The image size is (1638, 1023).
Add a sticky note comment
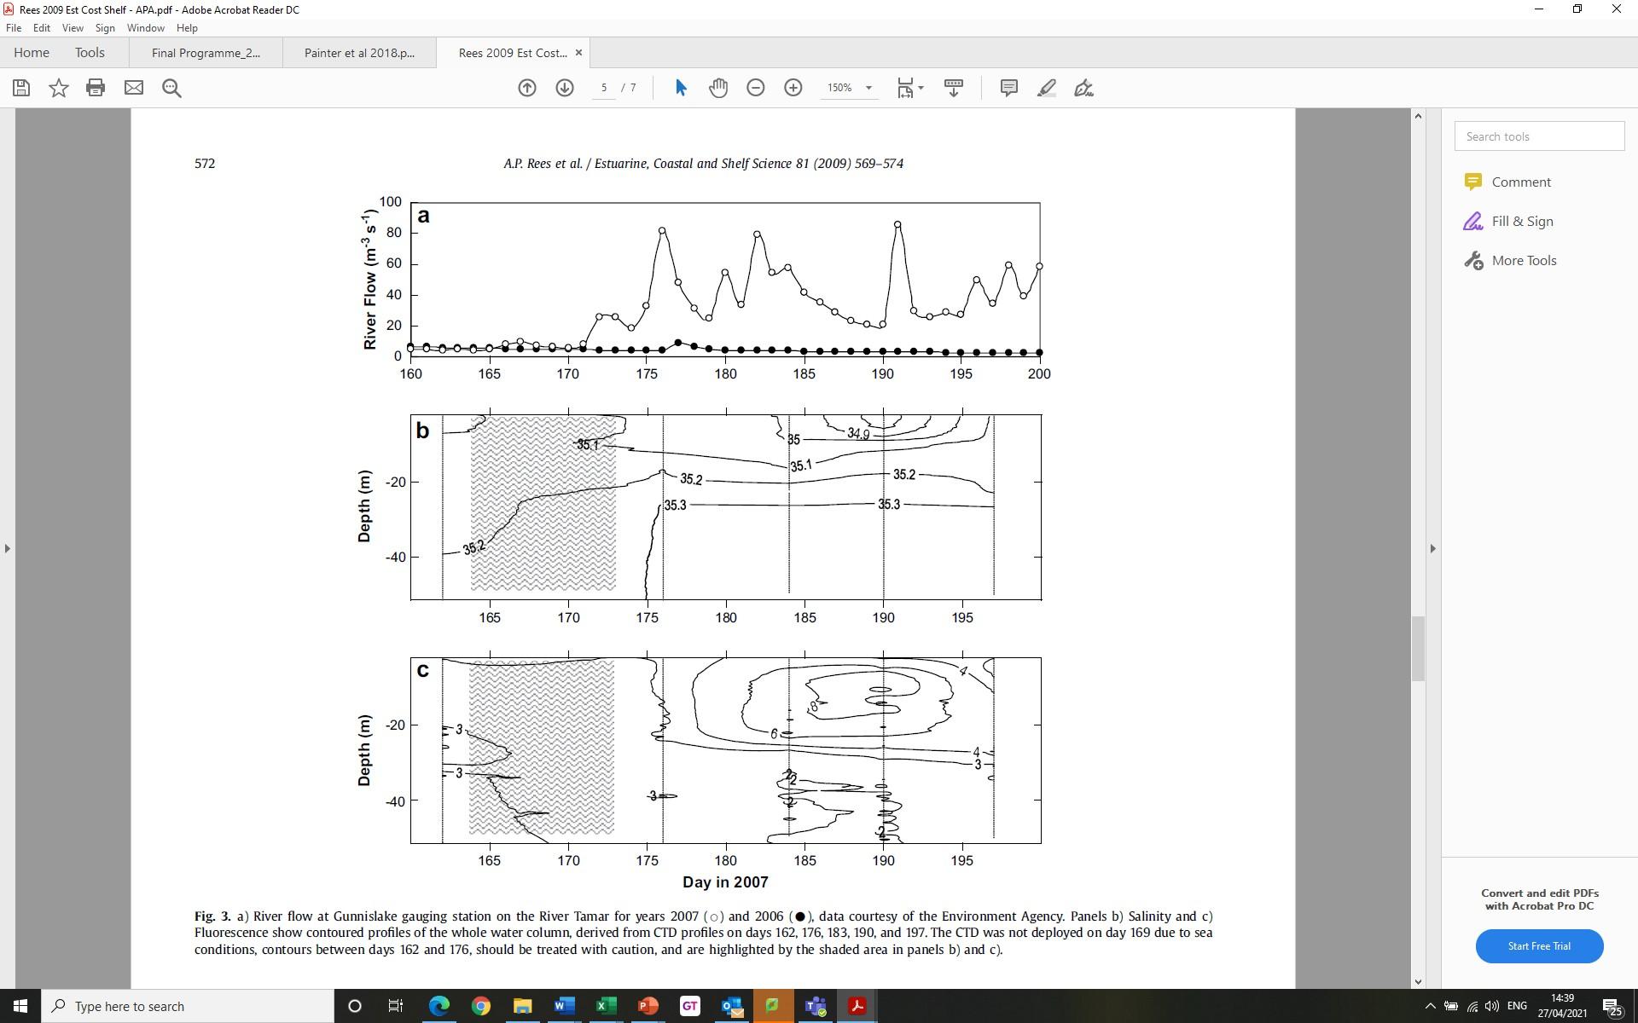pos(1008,88)
